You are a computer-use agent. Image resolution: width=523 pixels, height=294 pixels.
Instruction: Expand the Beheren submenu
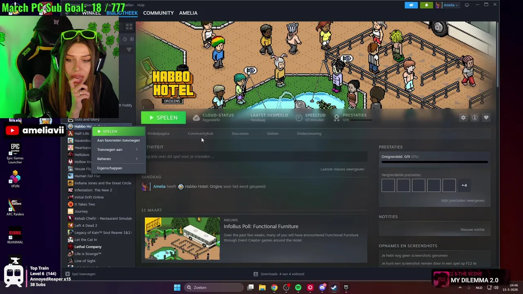118,158
